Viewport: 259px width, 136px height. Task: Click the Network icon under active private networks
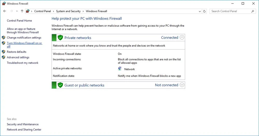[x=120, y=69]
